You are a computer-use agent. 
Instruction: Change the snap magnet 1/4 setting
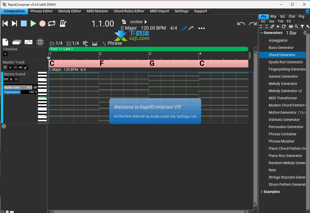click(x=56, y=43)
